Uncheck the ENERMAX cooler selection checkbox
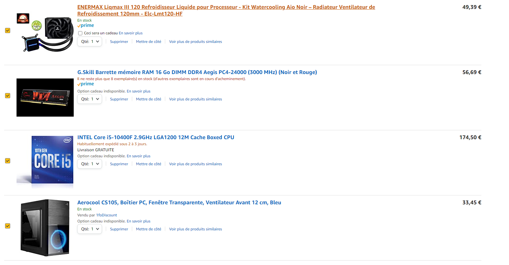The width and height of the screenshot is (509, 265). tap(8, 31)
